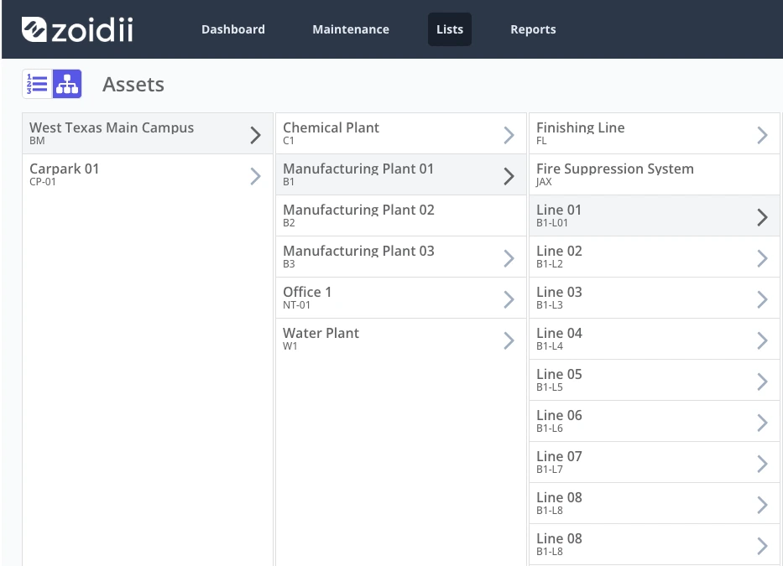Select Line 02 asset name
Image resolution: width=783 pixels, height=566 pixels.
(559, 251)
